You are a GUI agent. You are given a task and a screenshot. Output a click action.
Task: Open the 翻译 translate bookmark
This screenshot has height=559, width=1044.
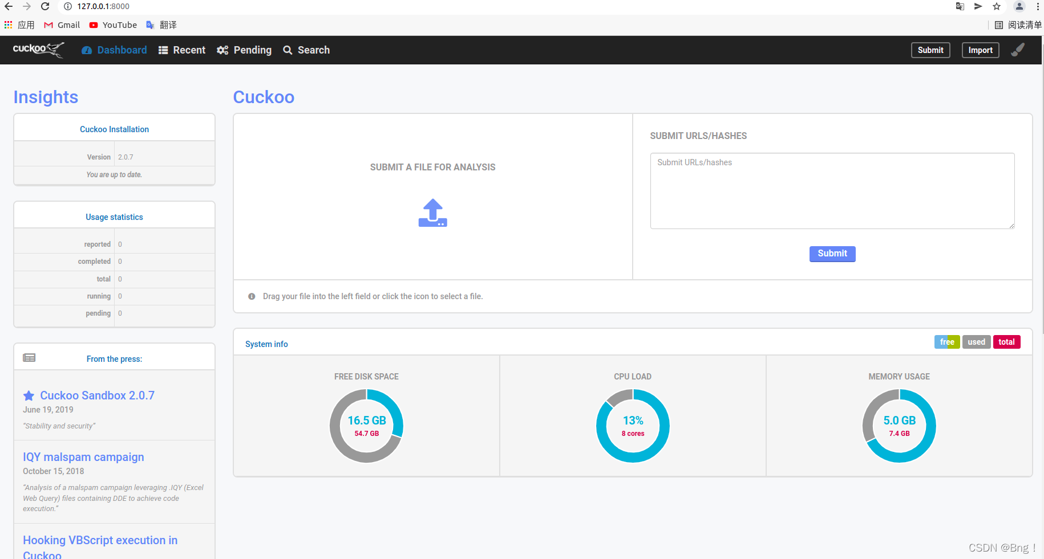tap(161, 25)
